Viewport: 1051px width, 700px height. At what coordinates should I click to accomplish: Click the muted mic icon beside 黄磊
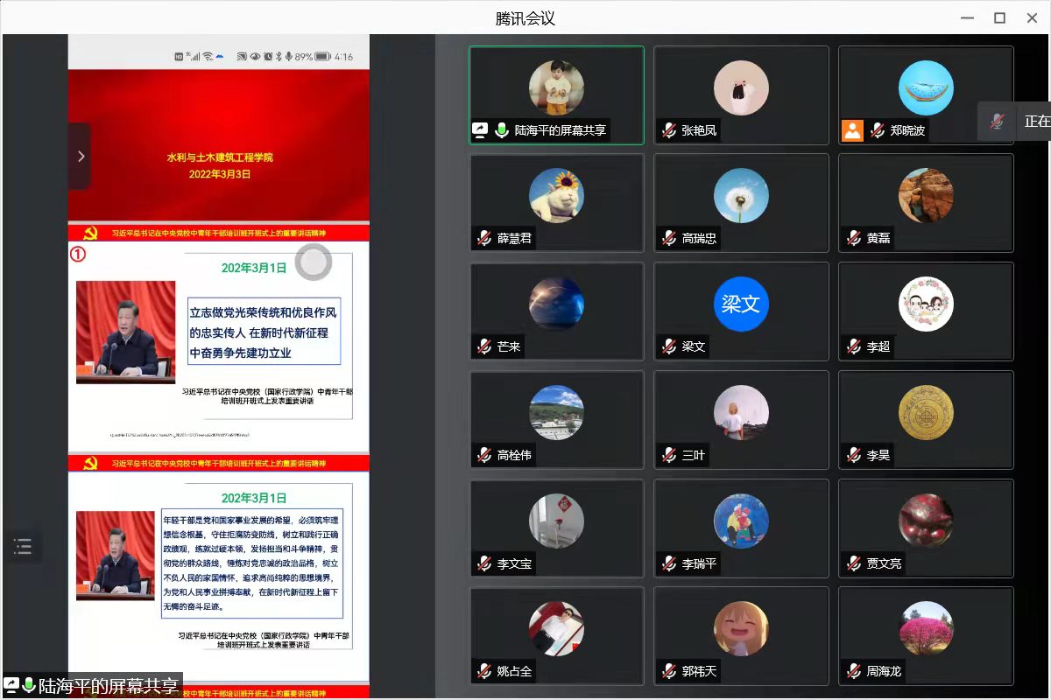click(854, 238)
